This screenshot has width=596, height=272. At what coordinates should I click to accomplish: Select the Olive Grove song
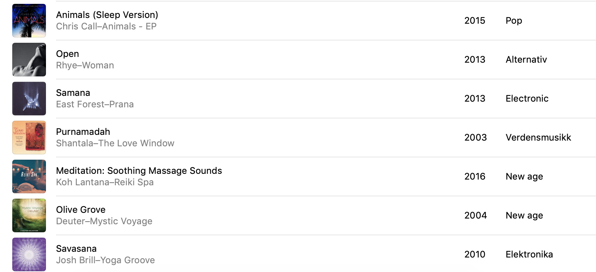pyautogui.click(x=81, y=209)
